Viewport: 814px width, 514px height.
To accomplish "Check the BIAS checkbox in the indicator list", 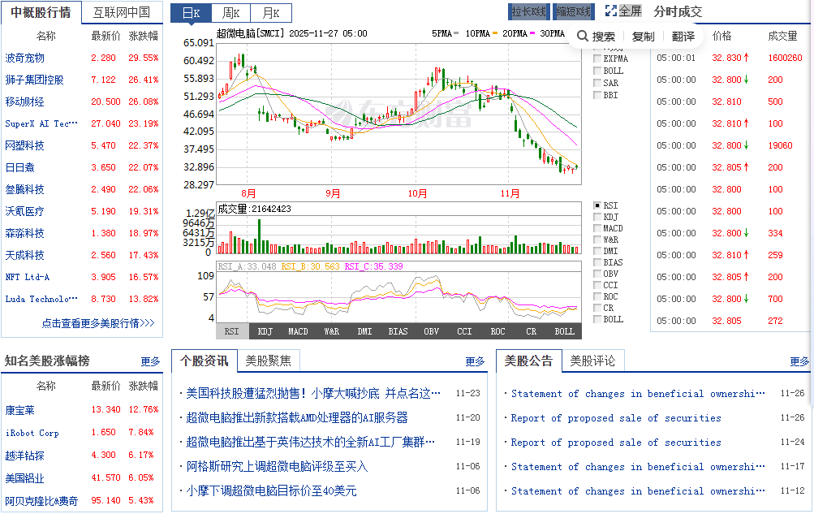I will pos(597,263).
